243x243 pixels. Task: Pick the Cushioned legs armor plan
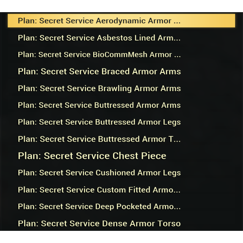tap(99, 173)
